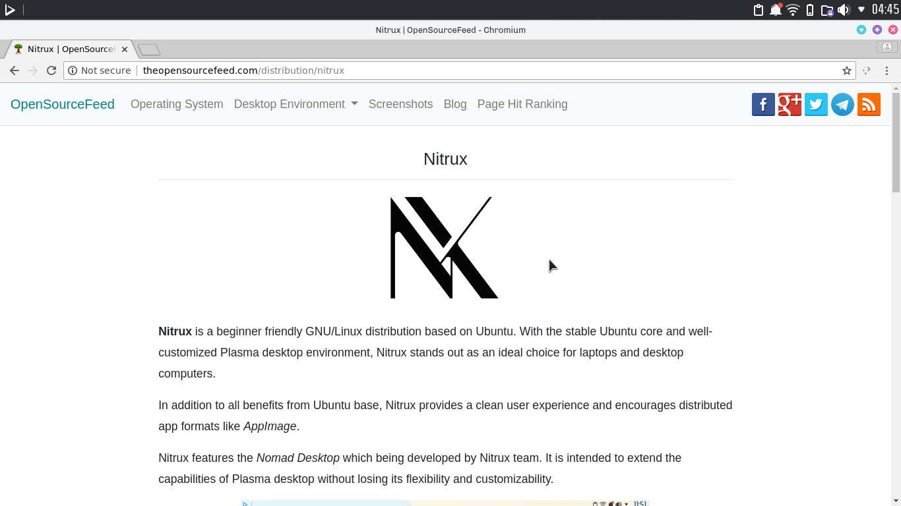
Task: Click the battery status indicator
Action: point(809,10)
